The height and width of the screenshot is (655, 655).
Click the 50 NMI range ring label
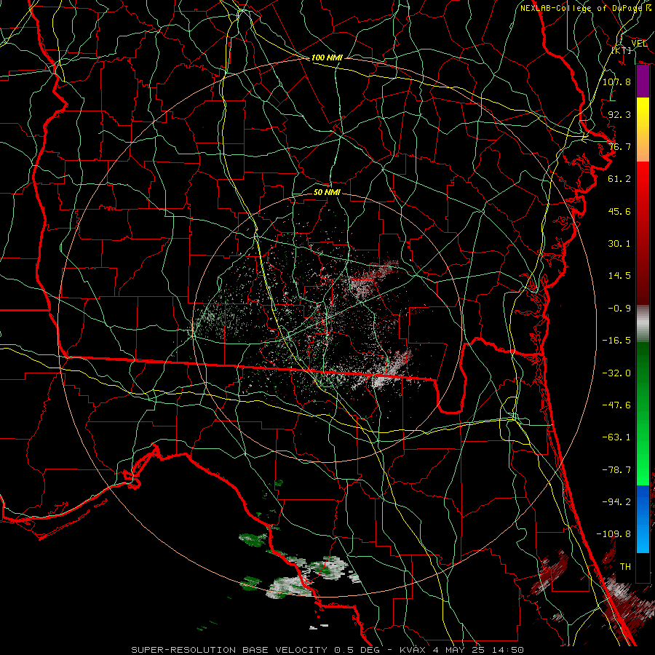[327, 192]
